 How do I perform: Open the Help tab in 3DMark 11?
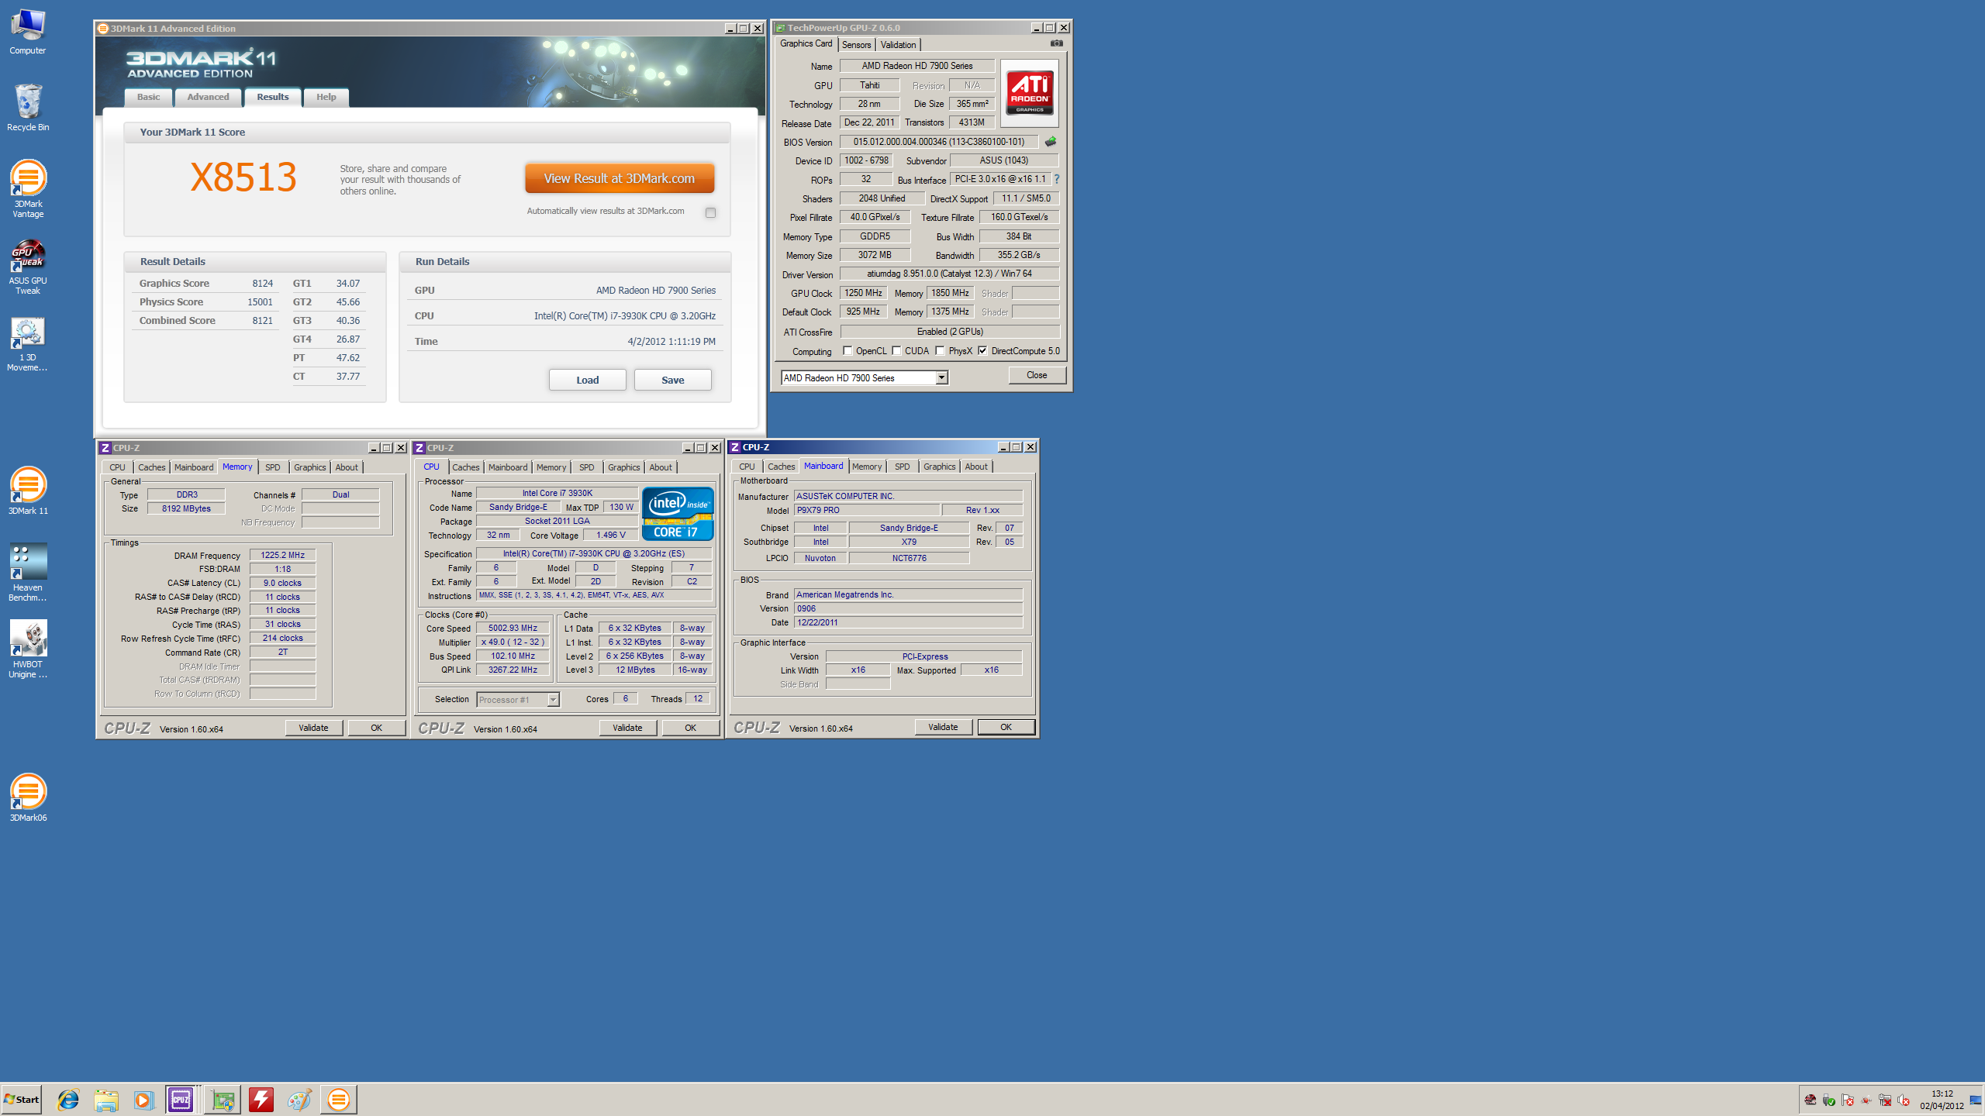[x=326, y=97]
